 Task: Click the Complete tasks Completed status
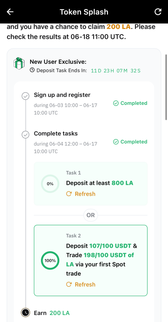[130, 142]
